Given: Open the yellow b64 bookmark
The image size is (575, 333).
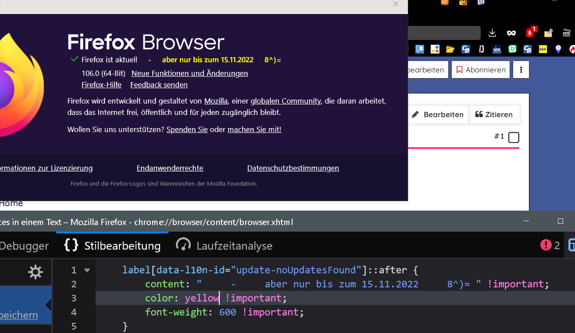Looking at the screenshot, I should pyautogui.click(x=543, y=49).
